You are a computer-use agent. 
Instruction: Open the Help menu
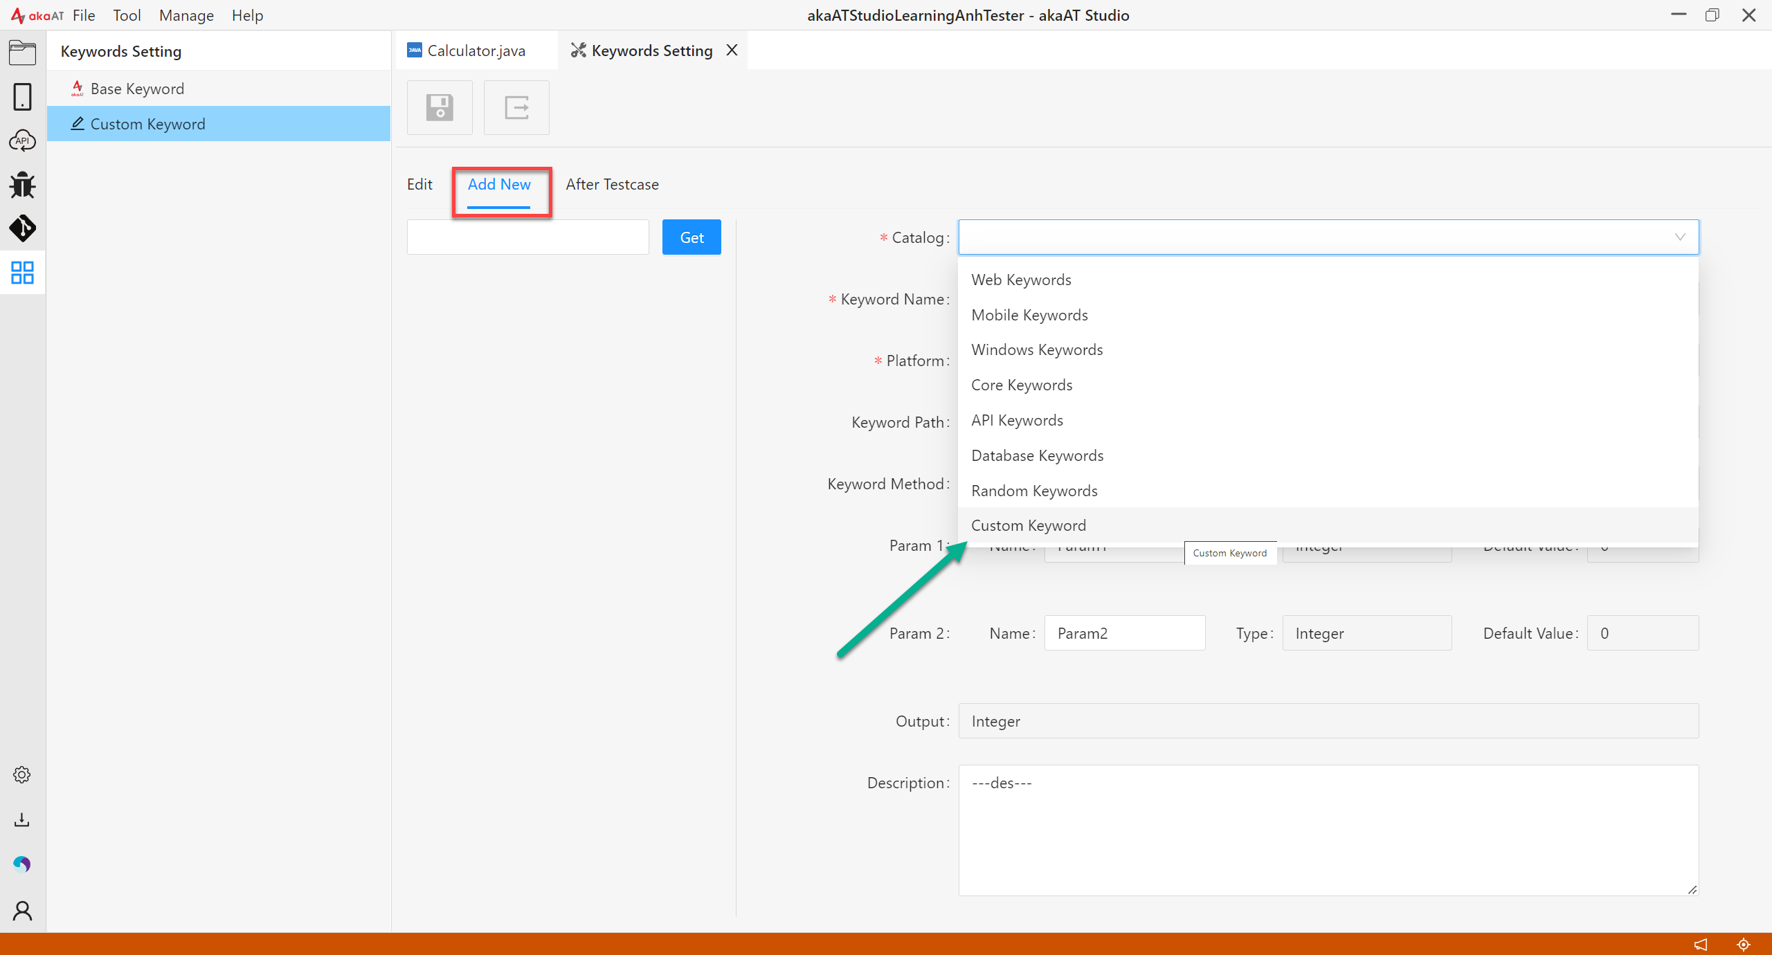click(247, 15)
